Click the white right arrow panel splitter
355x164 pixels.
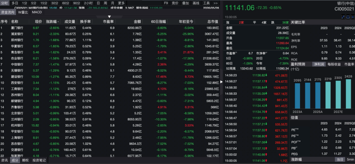click(222, 82)
